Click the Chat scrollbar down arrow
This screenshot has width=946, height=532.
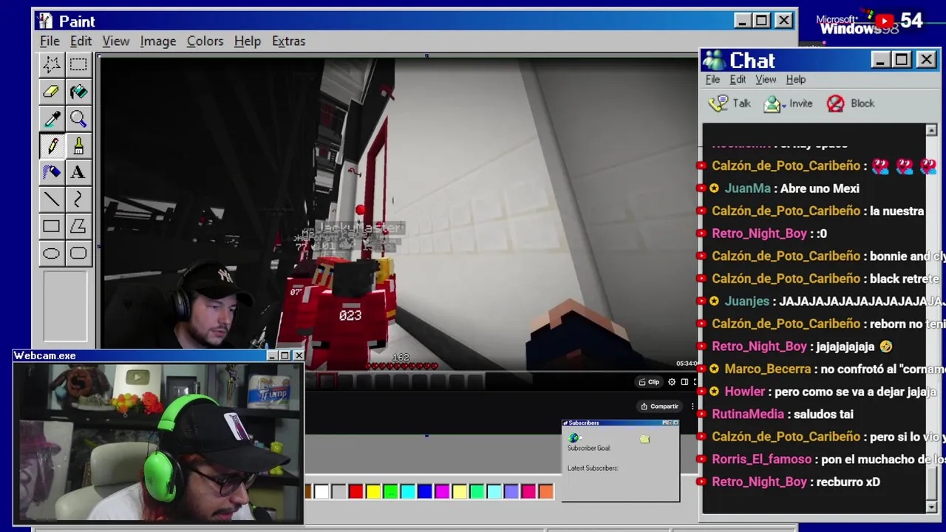click(x=931, y=506)
